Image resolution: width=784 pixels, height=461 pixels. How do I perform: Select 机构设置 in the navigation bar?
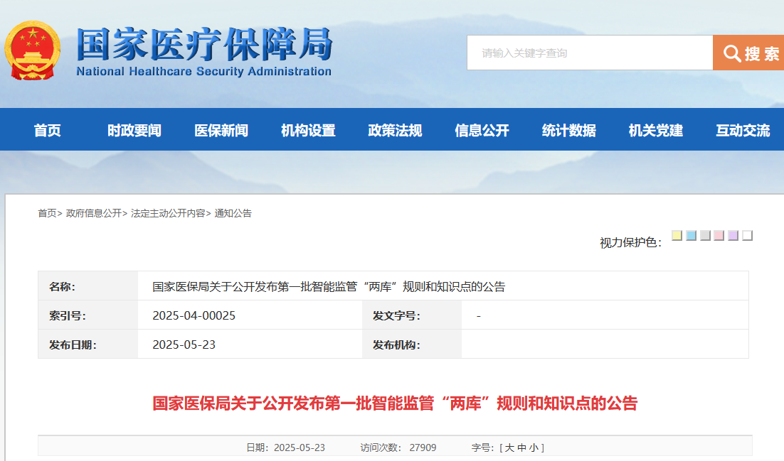(x=308, y=131)
